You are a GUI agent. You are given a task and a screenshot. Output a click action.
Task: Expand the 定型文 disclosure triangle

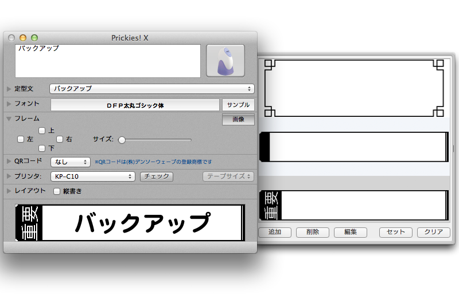pos(9,89)
